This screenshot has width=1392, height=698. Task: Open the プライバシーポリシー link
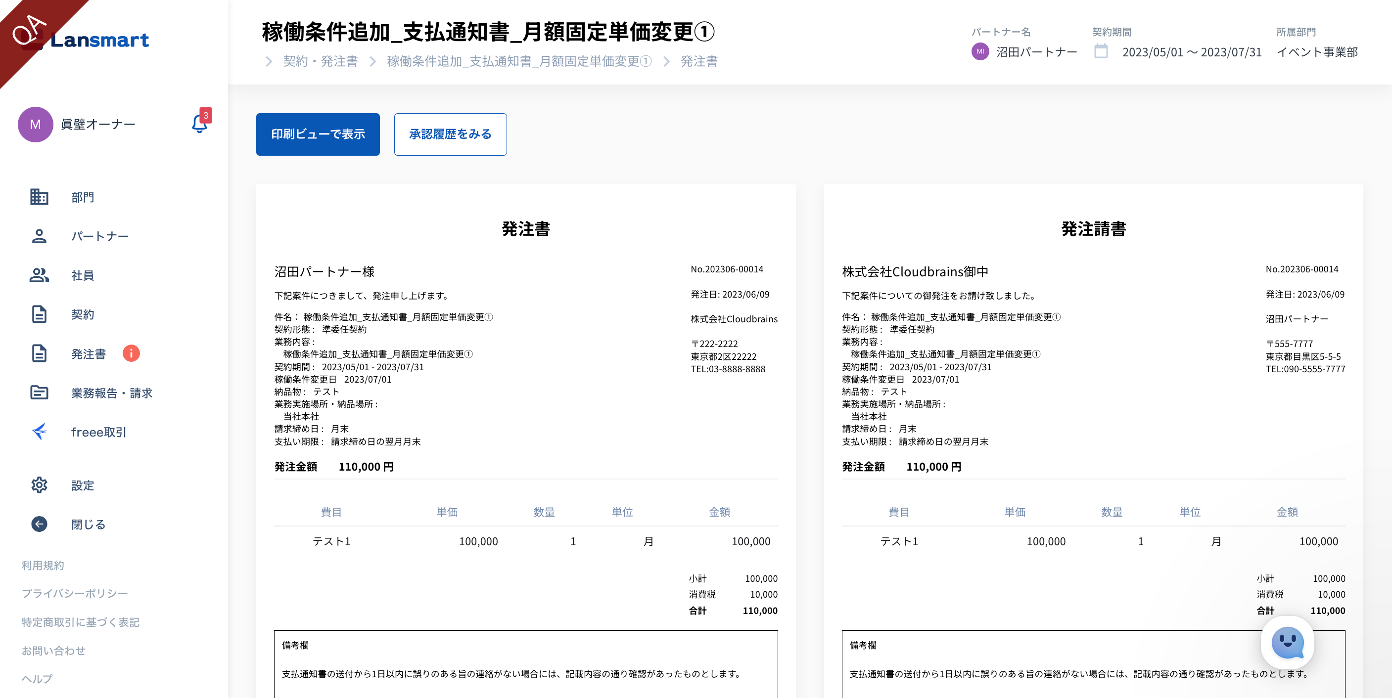point(75,593)
